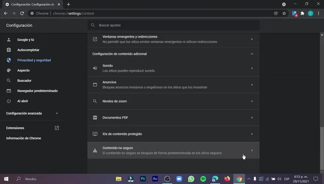Open Spotify from the taskbar
The width and height of the screenshot is (324, 184).
(x=203, y=179)
